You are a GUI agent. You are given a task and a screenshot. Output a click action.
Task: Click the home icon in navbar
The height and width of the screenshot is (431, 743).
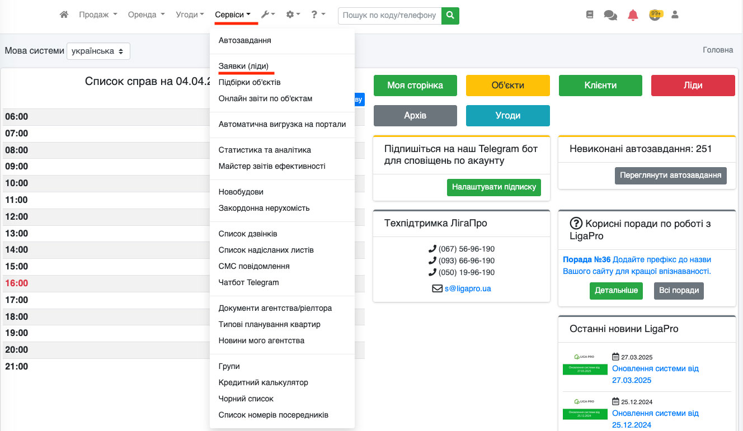(64, 15)
